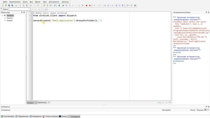
Task: Select module1 in the code overview tree
Action: click(10, 15)
